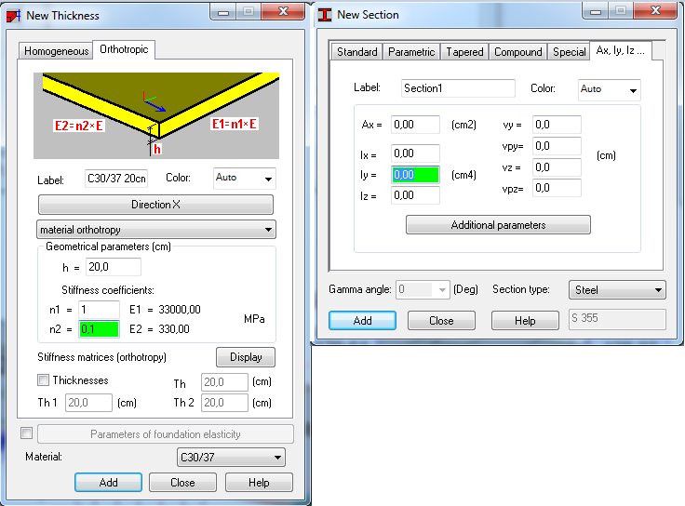Open the Standard tab in New Section

point(356,52)
